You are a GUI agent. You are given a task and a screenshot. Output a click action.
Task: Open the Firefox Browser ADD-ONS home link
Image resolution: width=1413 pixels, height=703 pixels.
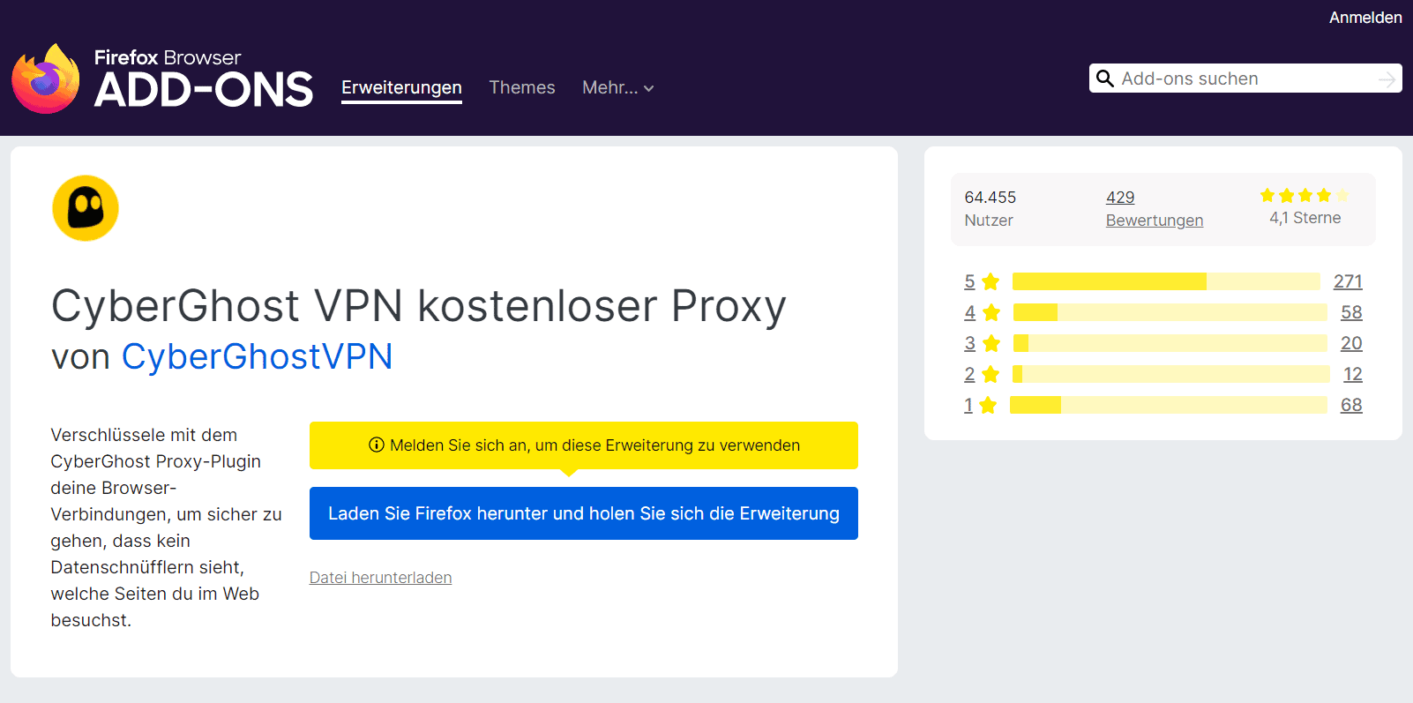(162, 79)
